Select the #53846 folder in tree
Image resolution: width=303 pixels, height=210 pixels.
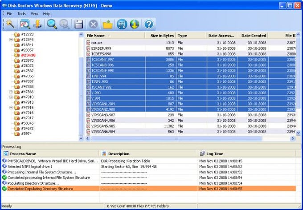click(x=27, y=123)
